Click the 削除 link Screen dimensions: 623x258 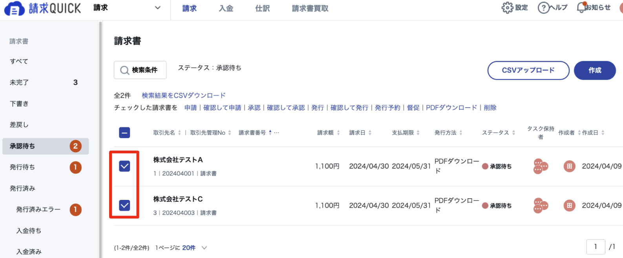click(x=490, y=108)
